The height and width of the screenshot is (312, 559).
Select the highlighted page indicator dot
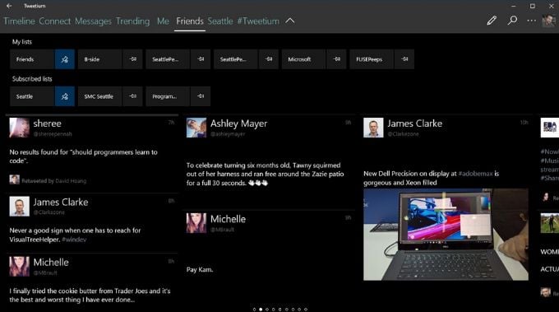pyautogui.click(x=261, y=310)
